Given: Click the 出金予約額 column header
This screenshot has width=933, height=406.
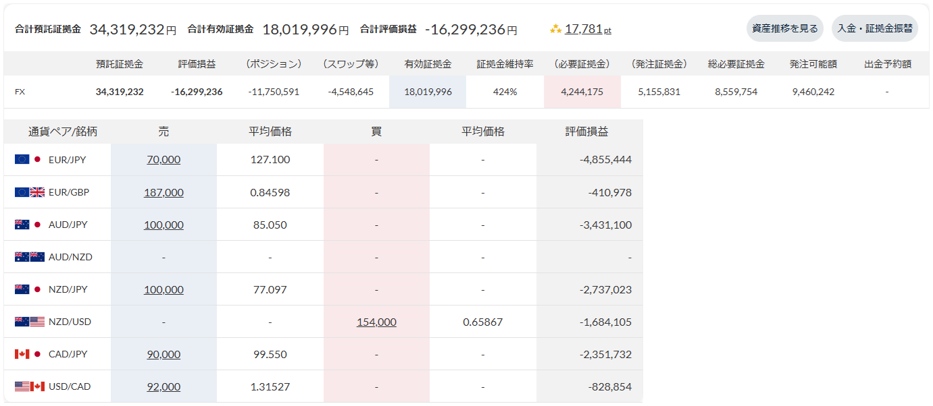Looking at the screenshot, I should pyautogui.click(x=888, y=64).
